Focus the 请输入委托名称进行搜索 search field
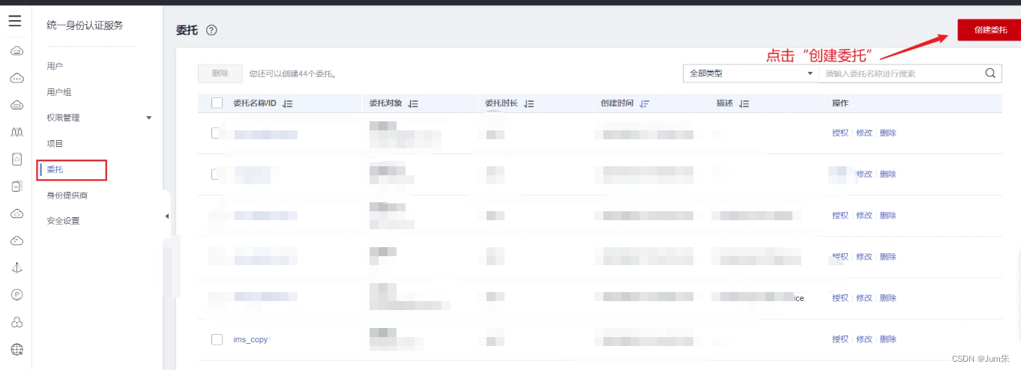Image resolution: width=1021 pixels, height=370 pixels. coord(902,73)
